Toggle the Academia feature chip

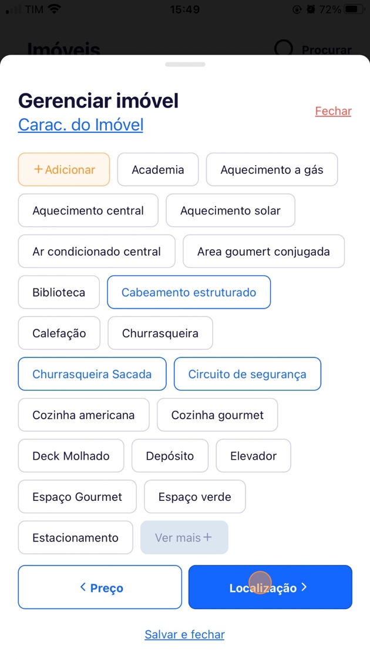(x=158, y=170)
